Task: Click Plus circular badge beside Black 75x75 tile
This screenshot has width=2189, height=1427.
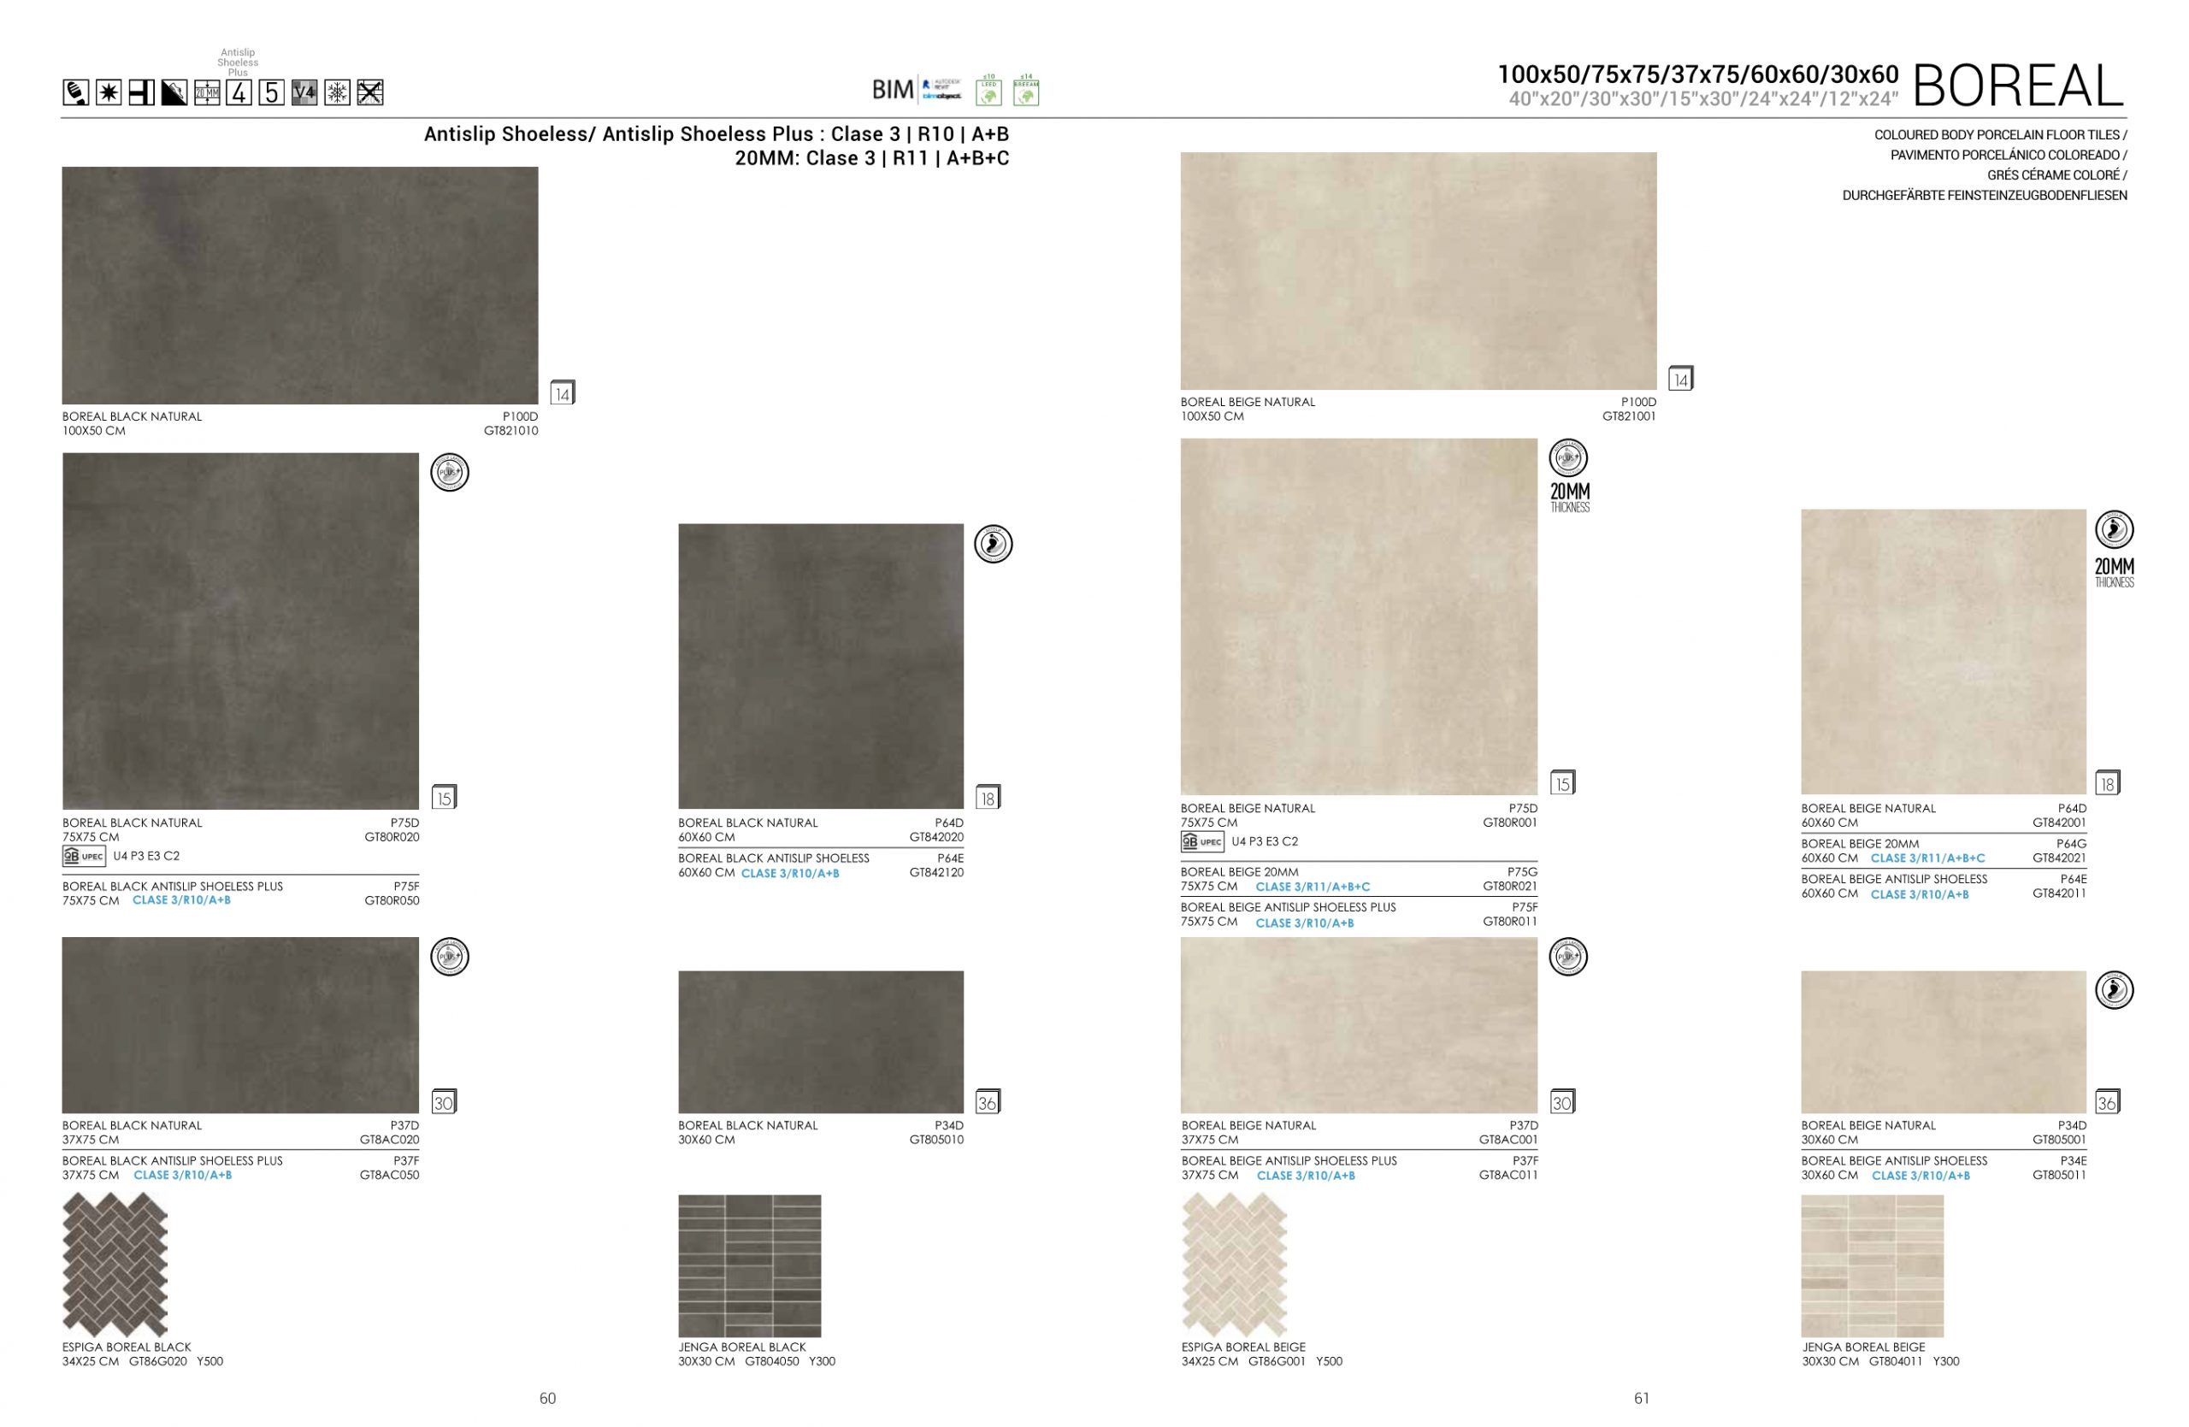Action: [x=450, y=474]
